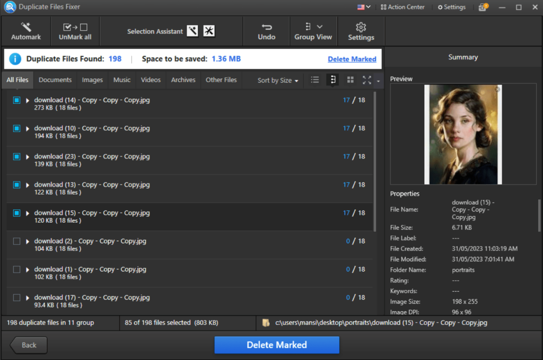The image size is (543, 360).
Task: Uncheck the download (23) group checkbox
Action: click(16, 156)
